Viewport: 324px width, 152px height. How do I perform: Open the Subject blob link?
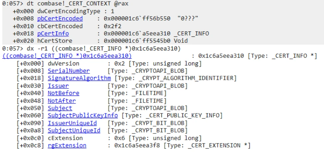click(x=60, y=108)
